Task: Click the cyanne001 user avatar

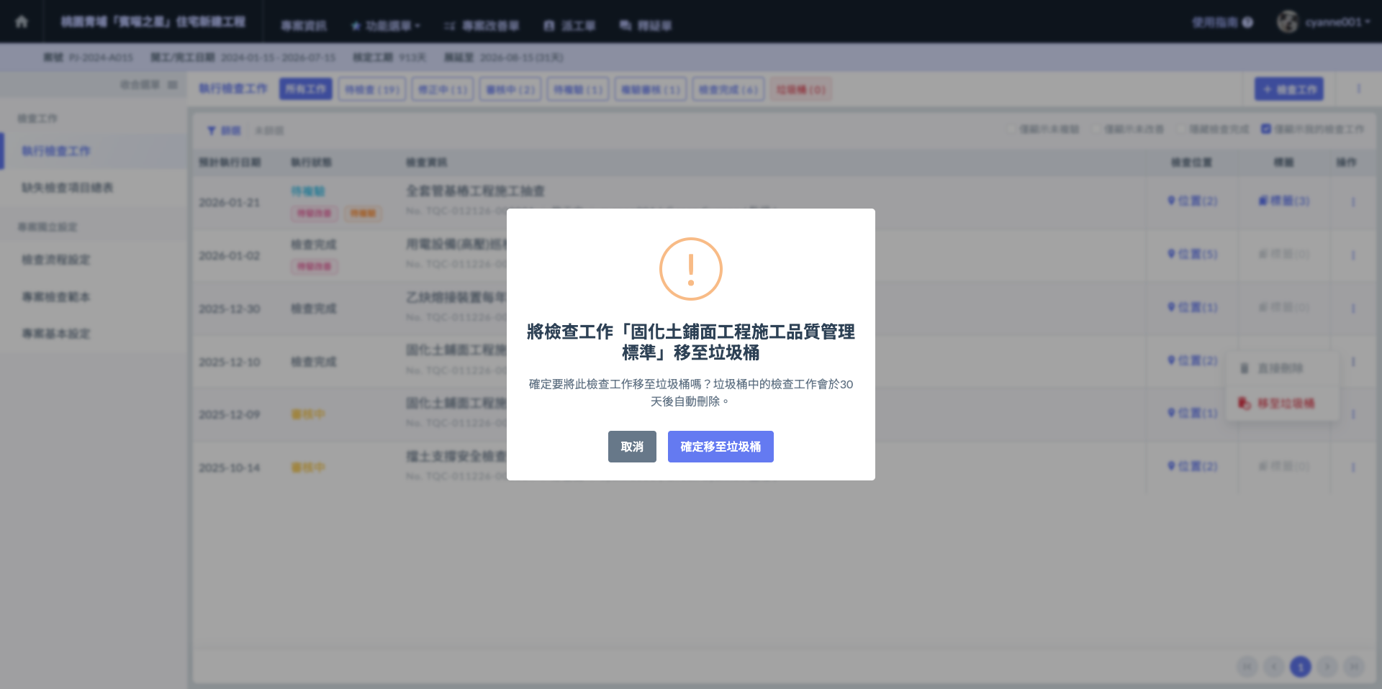Action: pyautogui.click(x=1287, y=22)
